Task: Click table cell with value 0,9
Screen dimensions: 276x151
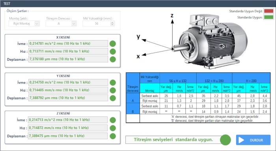Action: [216, 112]
